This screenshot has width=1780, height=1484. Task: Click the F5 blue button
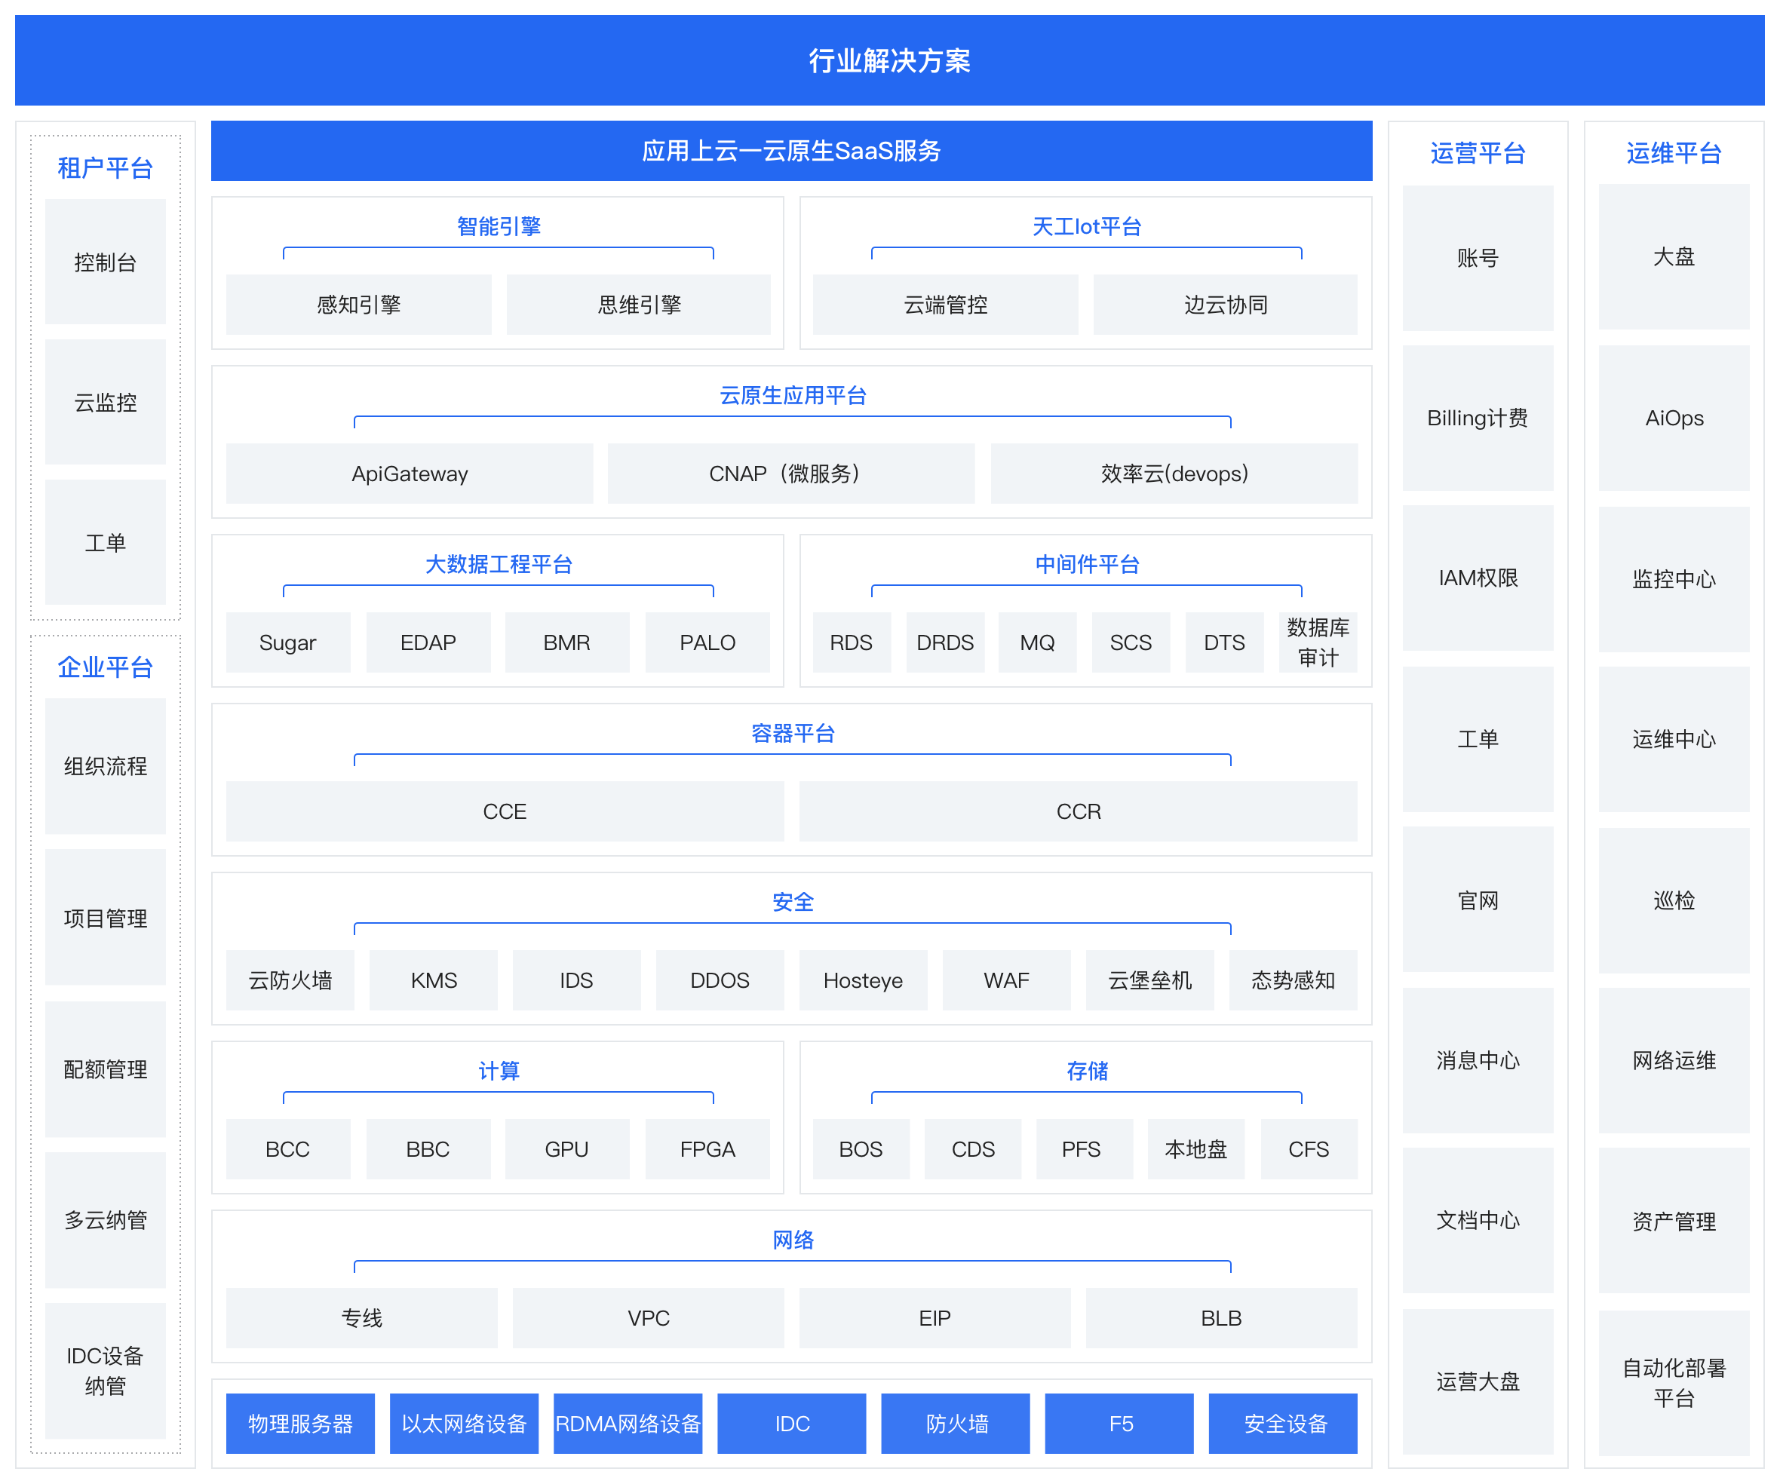click(1122, 1424)
